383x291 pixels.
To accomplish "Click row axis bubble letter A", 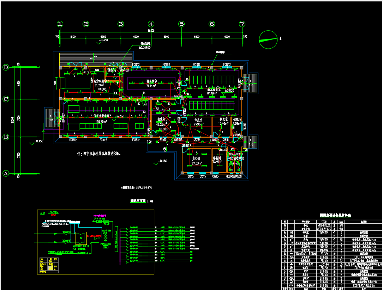I will tap(6, 173).
